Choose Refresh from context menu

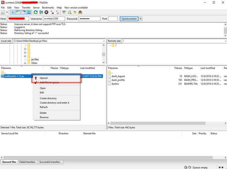point(56,107)
